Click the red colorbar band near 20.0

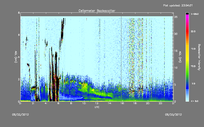coord(187,31)
